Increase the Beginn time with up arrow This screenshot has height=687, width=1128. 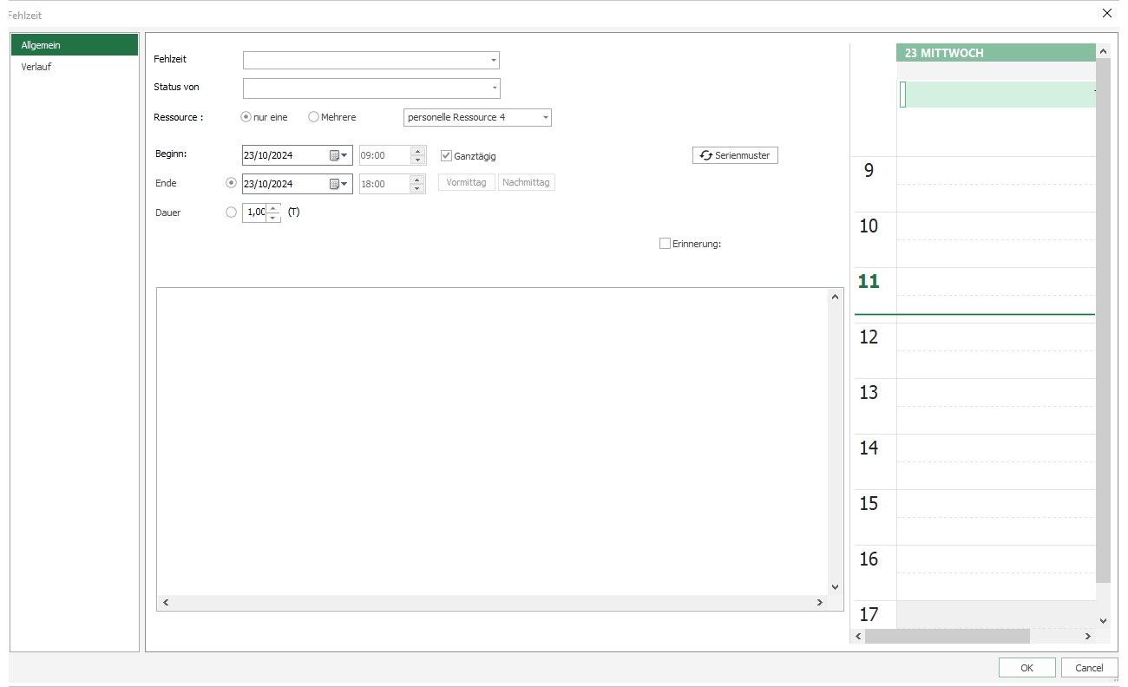(x=417, y=152)
